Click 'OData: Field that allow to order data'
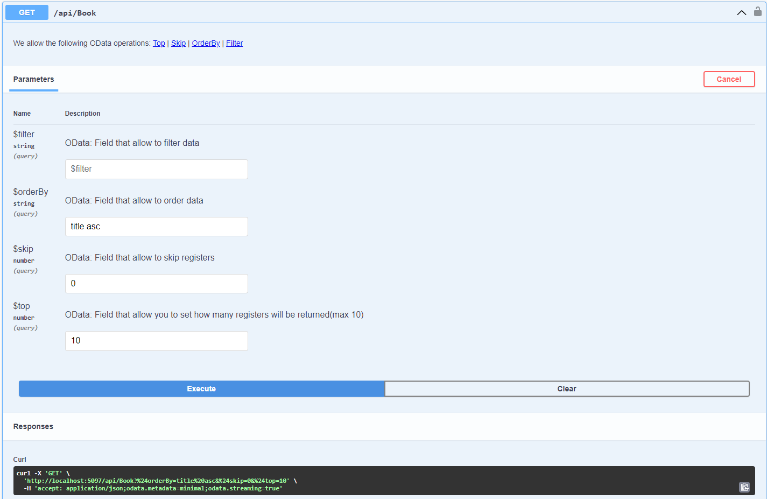 tap(134, 200)
